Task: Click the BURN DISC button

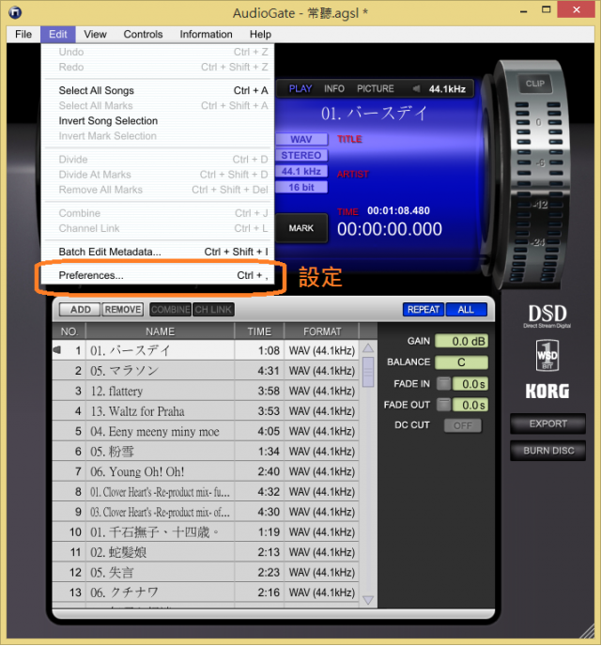Action: (x=547, y=451)
